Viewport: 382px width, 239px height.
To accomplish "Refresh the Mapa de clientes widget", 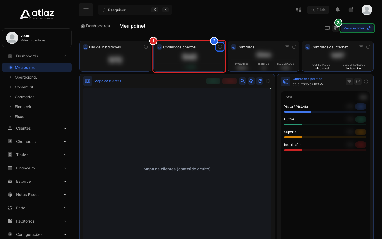I will pos(260,81).
